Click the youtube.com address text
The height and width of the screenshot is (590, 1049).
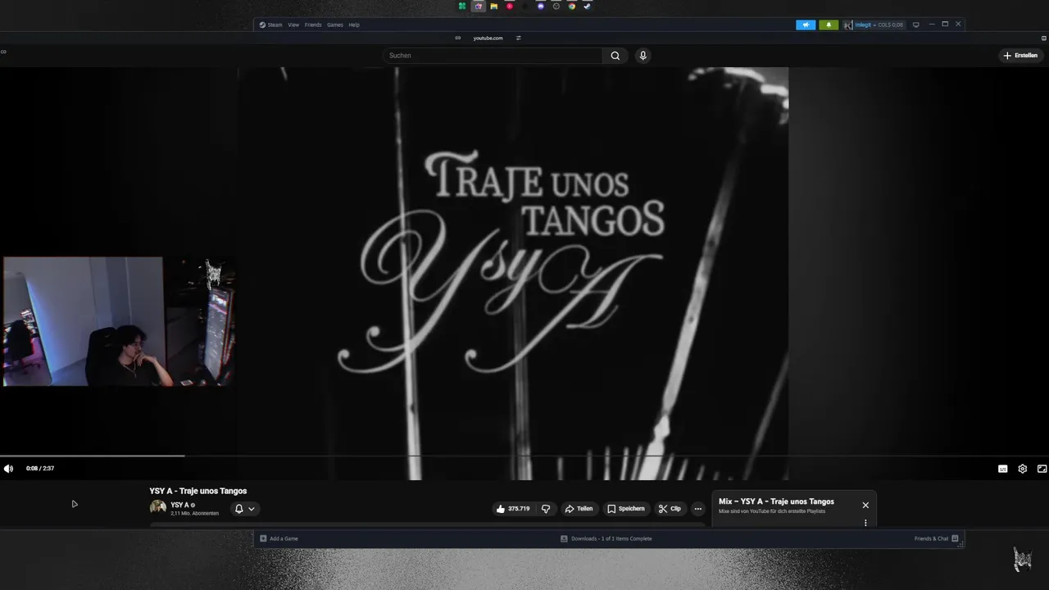488,38
